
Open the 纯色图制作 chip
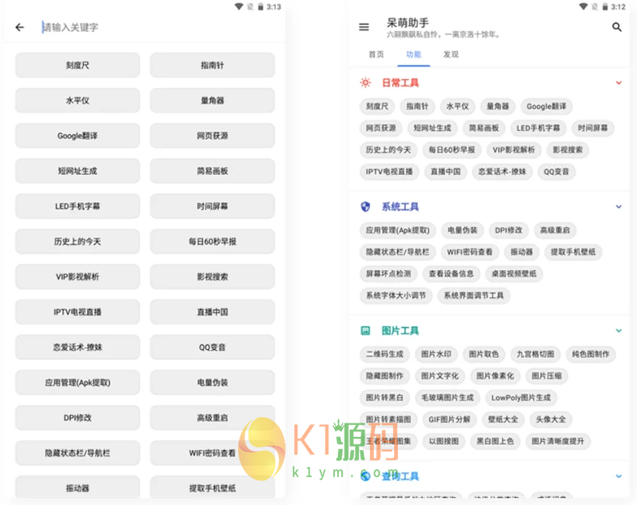pyautogui.click(x=591, y=354)
